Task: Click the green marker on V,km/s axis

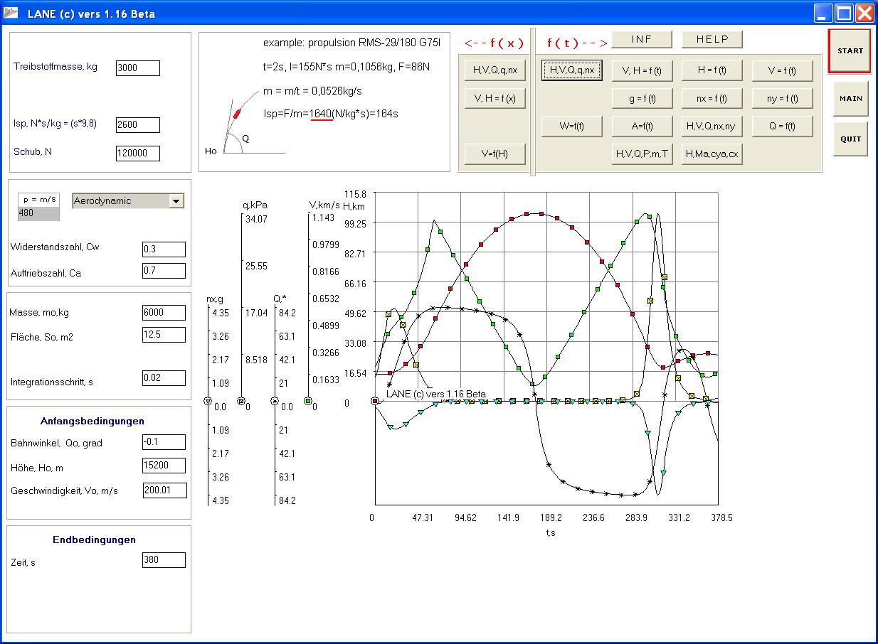Action: point(308,402)
